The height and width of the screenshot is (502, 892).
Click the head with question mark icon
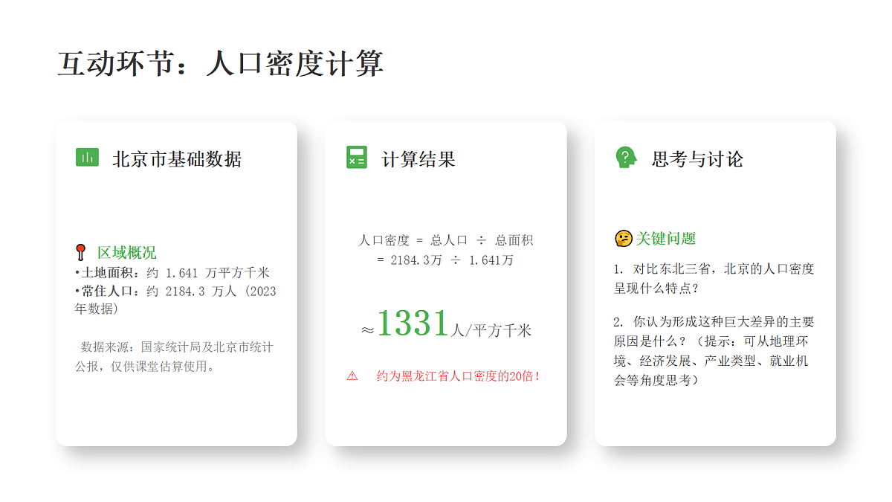point(626,158)
